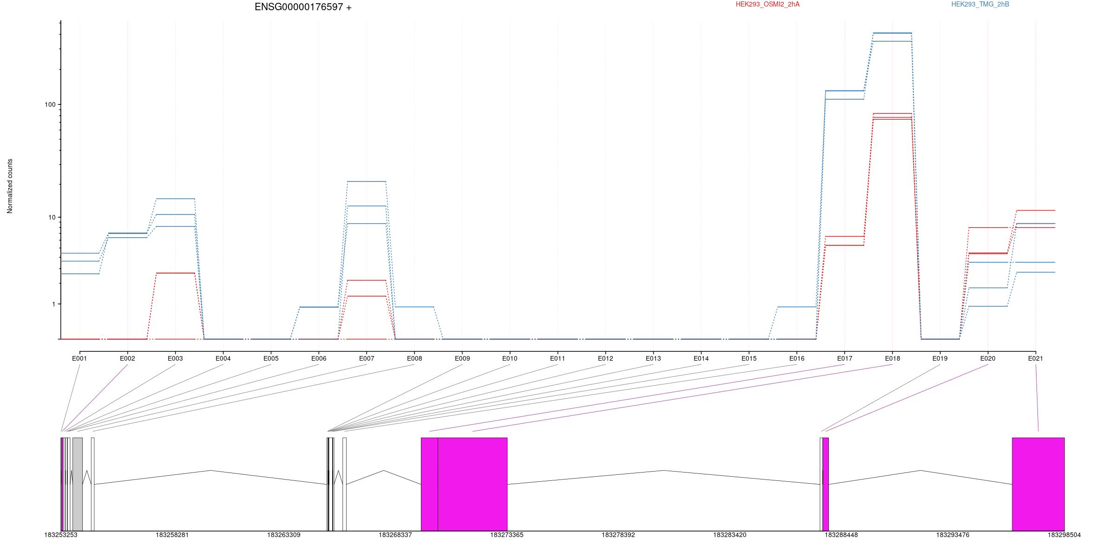This screenshot has width=1115, height=557.
Task: Click the ENSG00000176597 + plot title
Action: 303,7
